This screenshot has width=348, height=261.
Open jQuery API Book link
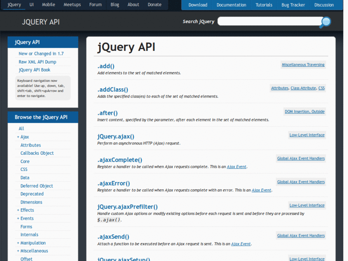click(34, 70)
